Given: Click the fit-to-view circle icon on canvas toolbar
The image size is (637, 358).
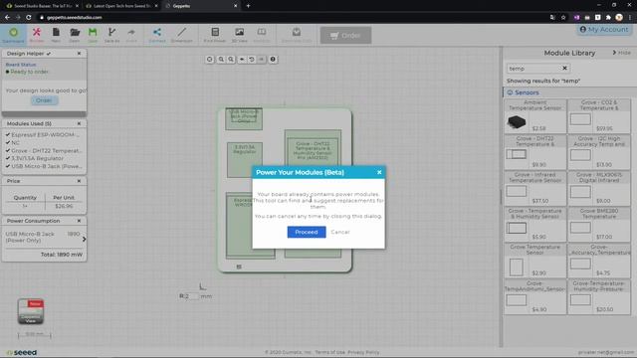Looking at the screenshot, I should [x=210, y=60].
